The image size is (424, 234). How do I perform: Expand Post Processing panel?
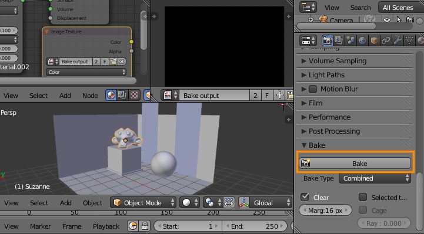(355, 131)
